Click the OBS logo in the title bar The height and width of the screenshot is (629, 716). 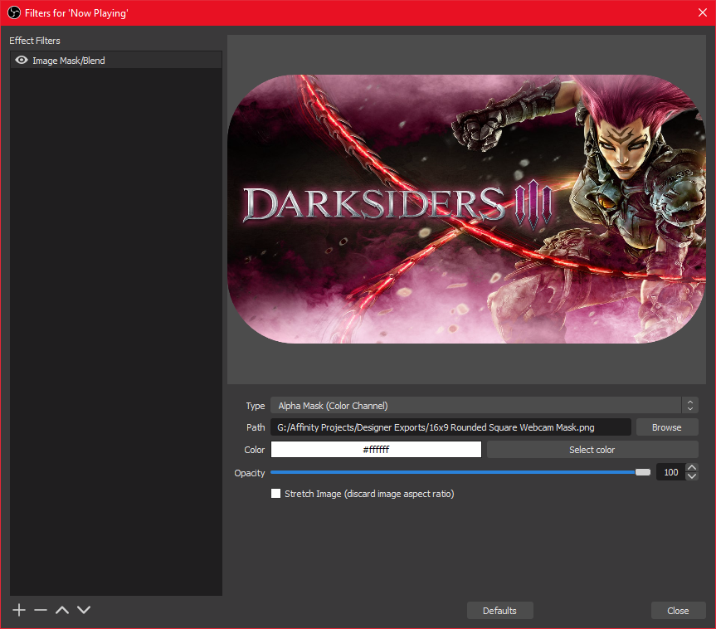14,12
